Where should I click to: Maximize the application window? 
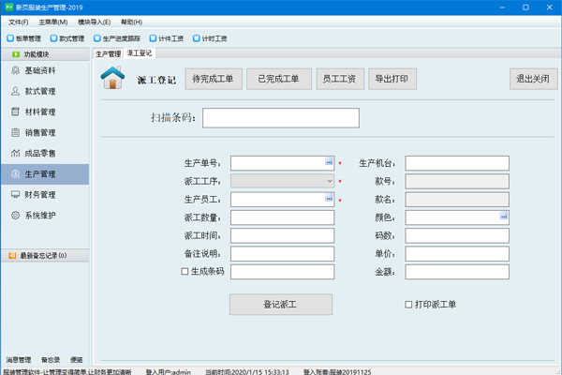(525, 7)
